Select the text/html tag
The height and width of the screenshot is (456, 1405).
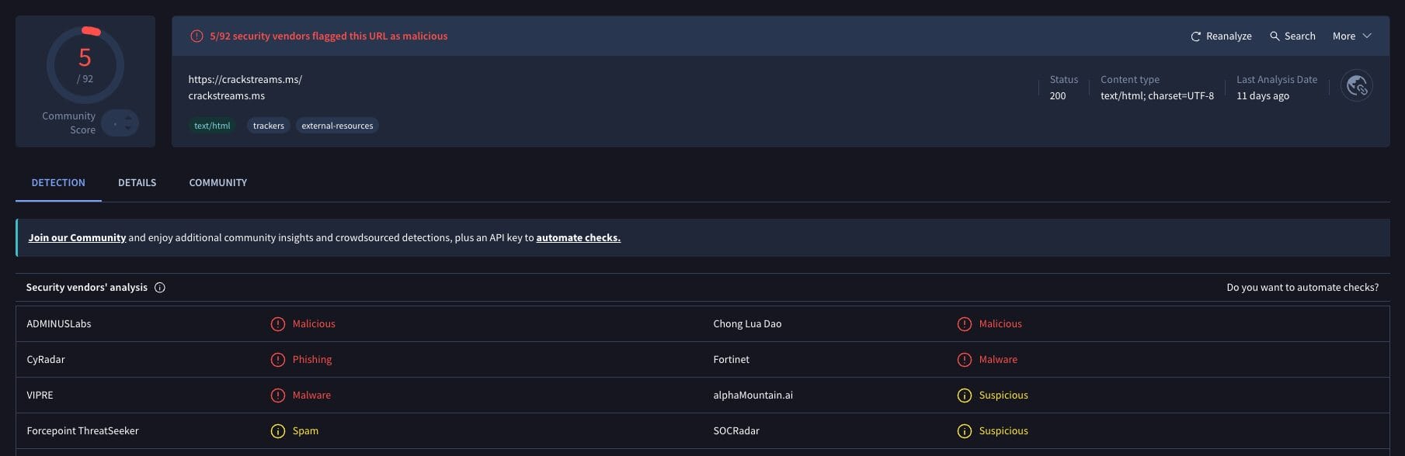tap(212, 126)
